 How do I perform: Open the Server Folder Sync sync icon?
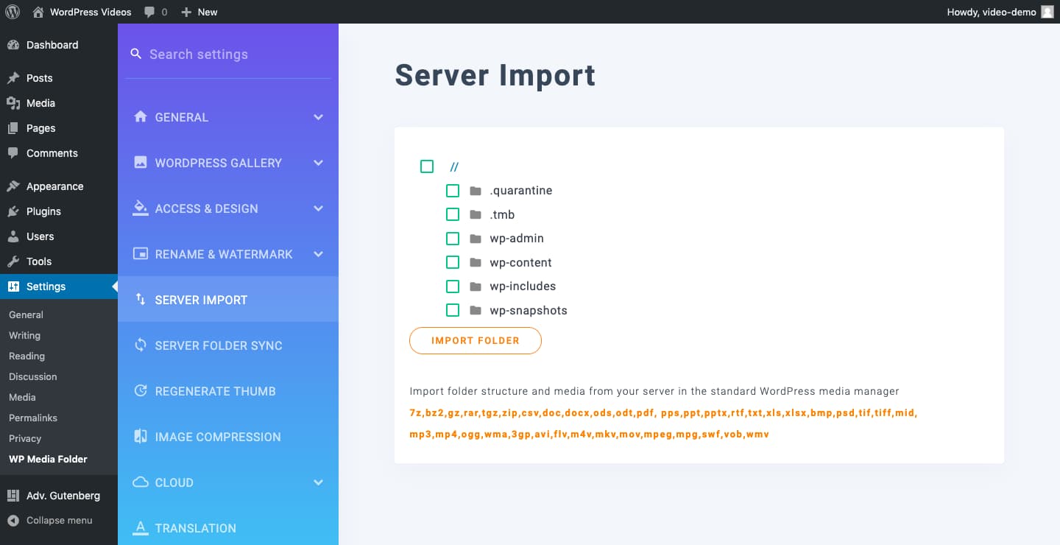(x=140, y=345)
